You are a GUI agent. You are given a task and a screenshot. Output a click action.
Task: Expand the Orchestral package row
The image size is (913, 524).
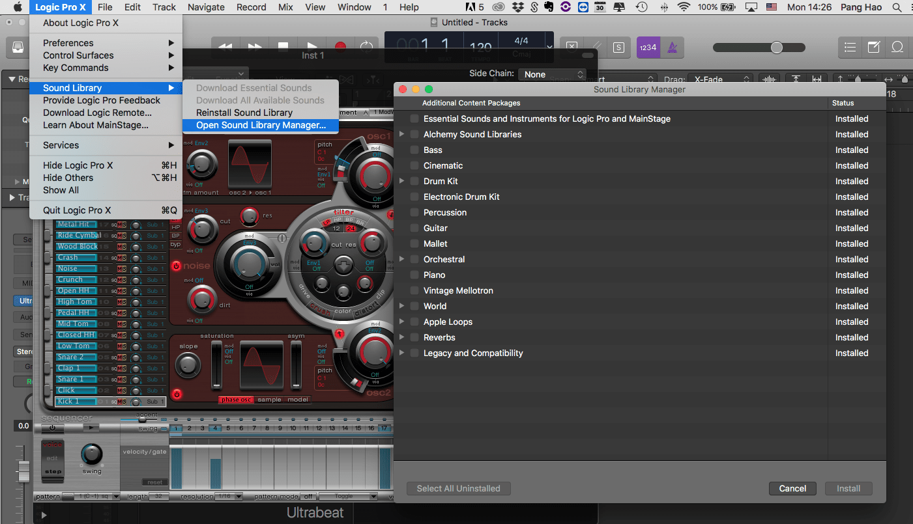click(x=402, y=259)
